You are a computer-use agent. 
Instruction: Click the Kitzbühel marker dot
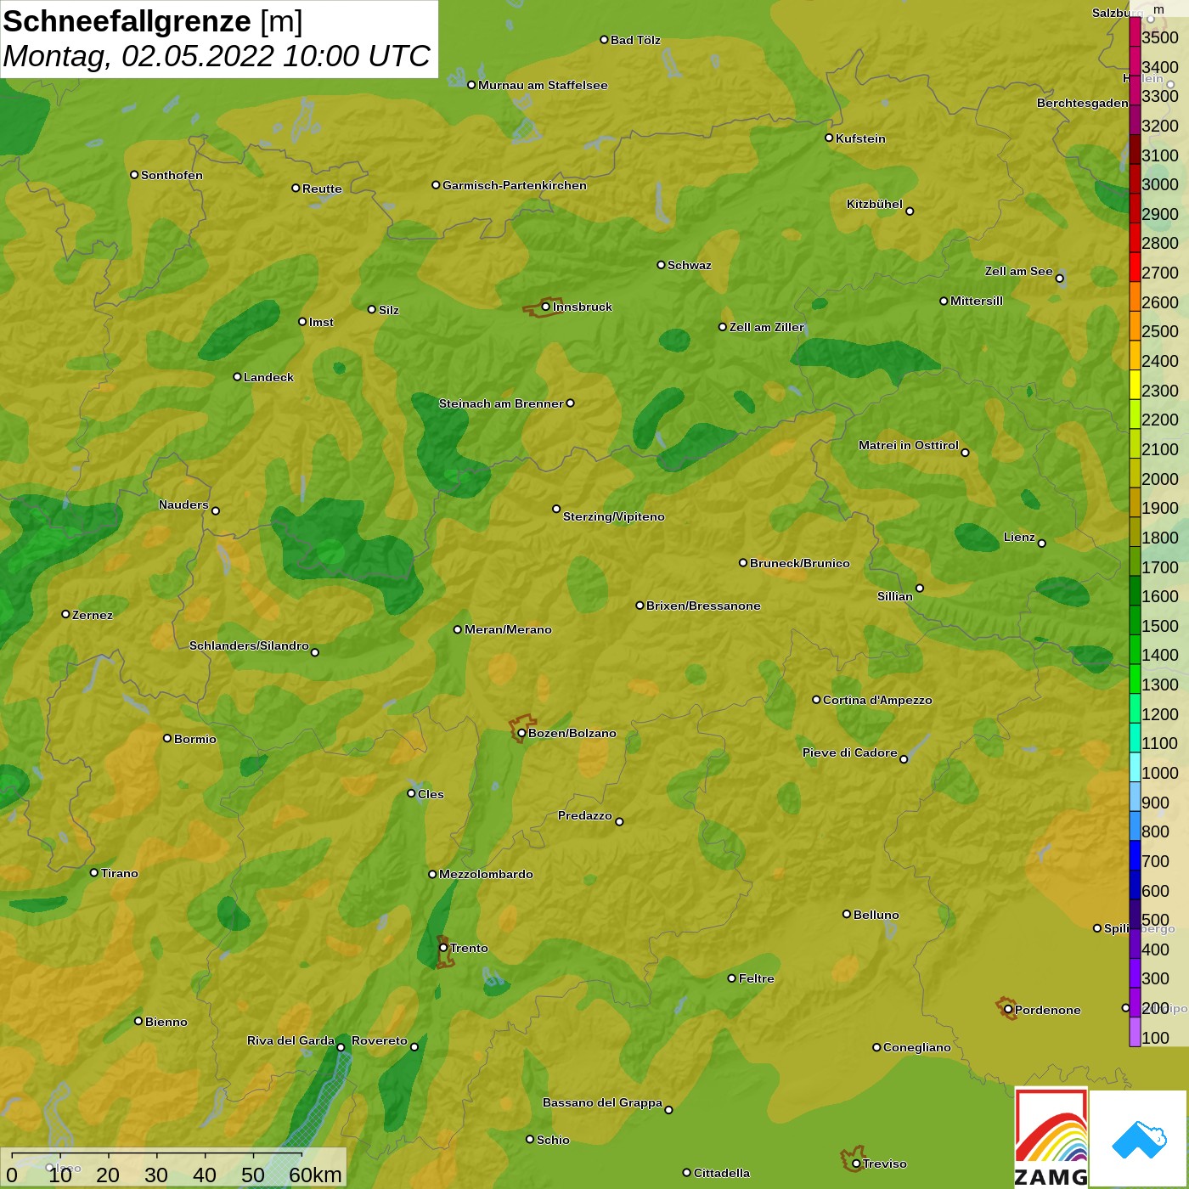(x=910, y=211)
